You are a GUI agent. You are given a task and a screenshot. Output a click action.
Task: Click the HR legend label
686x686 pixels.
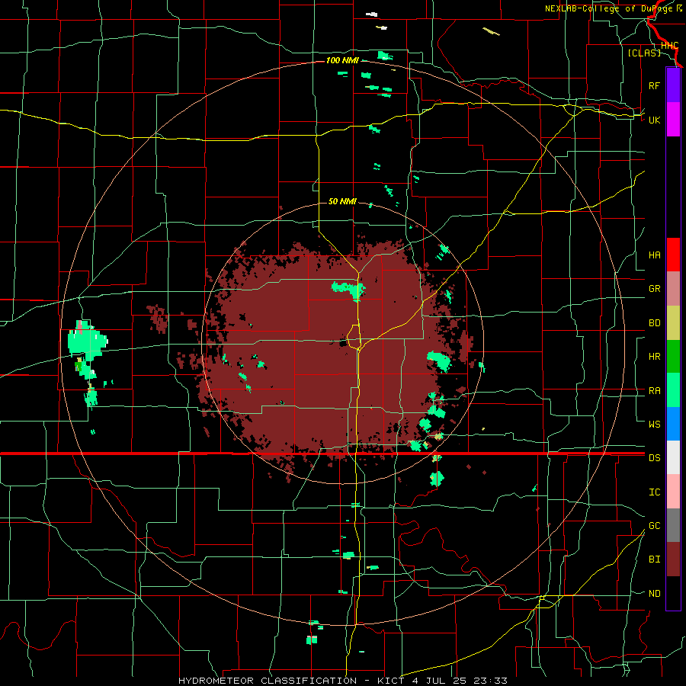(x=654, y=357)
